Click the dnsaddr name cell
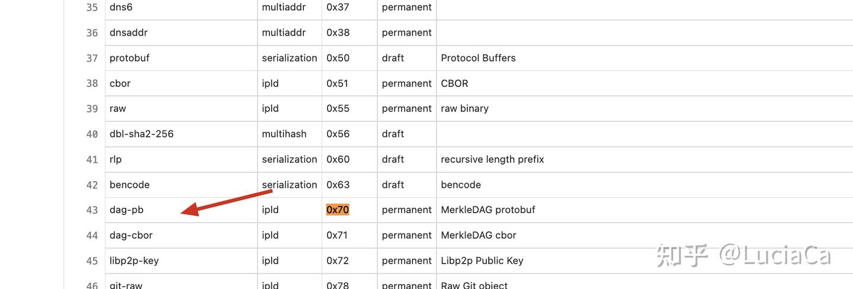853x289 pixels. pyautogui.click(x=129, y=33)
